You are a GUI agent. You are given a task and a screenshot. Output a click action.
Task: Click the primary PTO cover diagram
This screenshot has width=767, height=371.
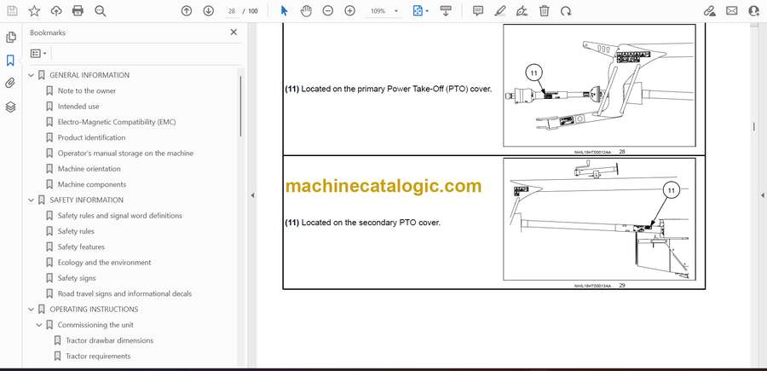[599, 85]
